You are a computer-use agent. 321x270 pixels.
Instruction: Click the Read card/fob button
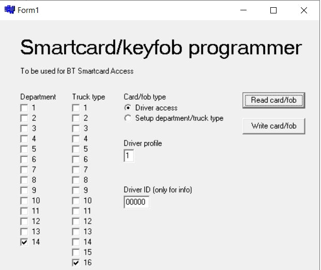[x=273, y=100]
